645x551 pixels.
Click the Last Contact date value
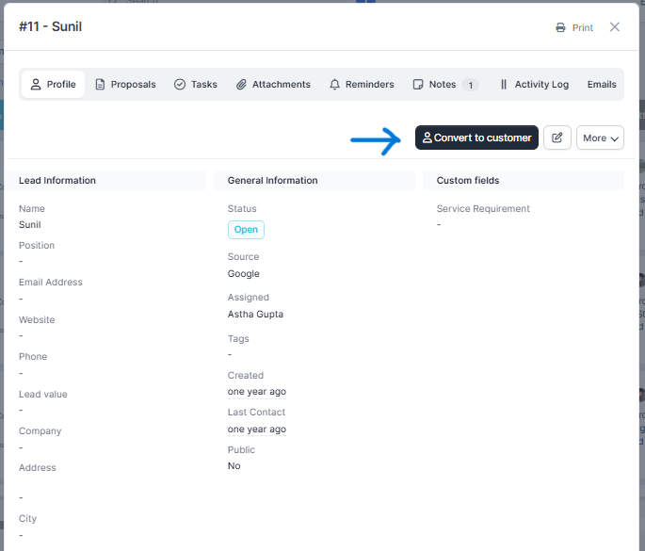257,429
